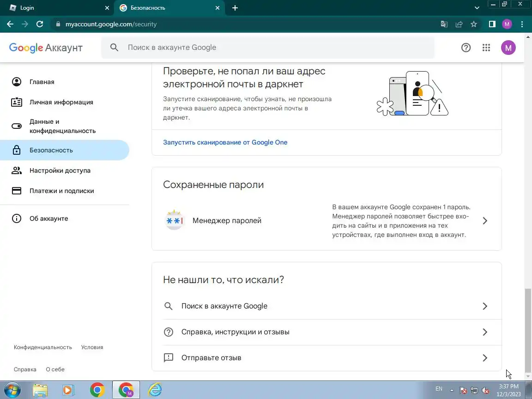532x399 pixels.
Task: Click the dark web scan illustration
Action: point(412,94)
